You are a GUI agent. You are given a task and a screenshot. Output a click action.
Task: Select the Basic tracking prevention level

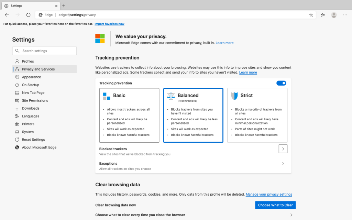[x=129, y=115]
